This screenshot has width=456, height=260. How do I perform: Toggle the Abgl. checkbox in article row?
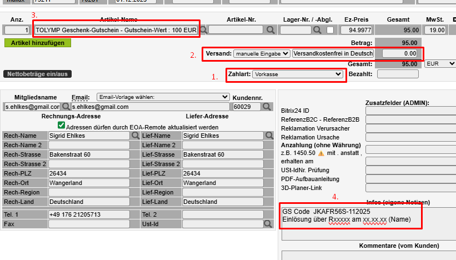point(330,29)
